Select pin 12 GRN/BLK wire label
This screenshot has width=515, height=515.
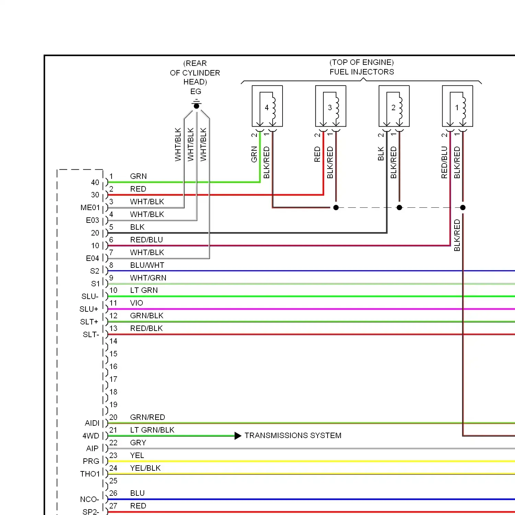click(x=147, y=316)
